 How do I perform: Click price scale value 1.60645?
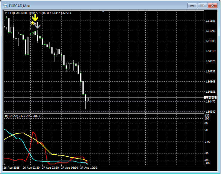pos(211,81)
